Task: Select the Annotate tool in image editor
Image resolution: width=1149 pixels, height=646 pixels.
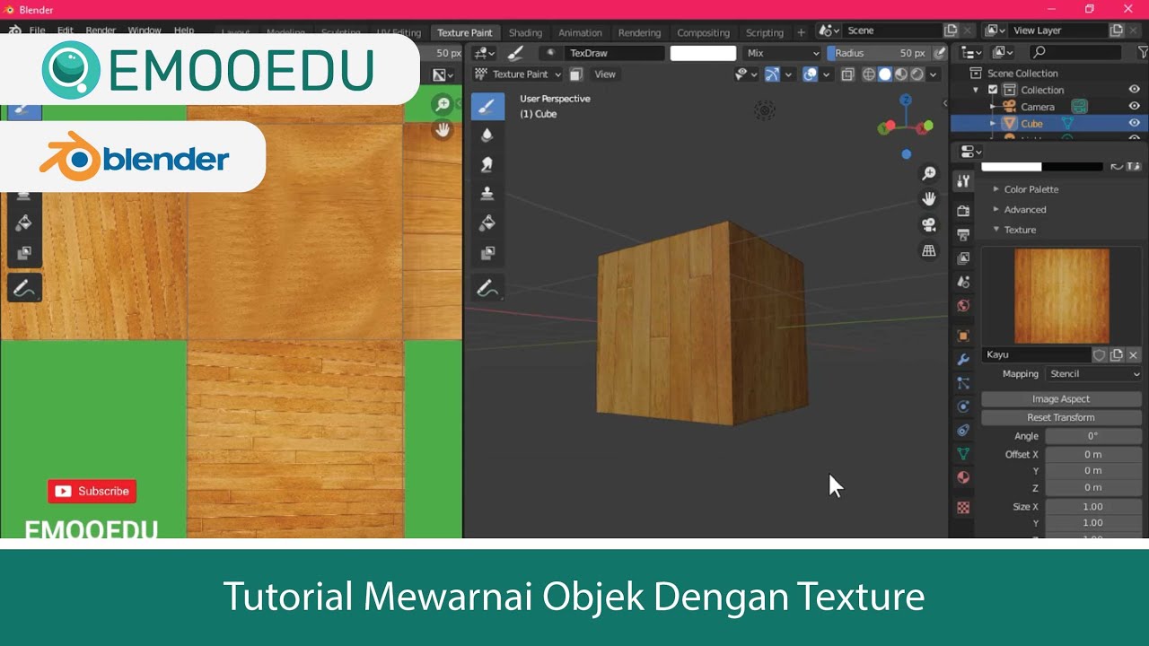Action: (24, 288)
